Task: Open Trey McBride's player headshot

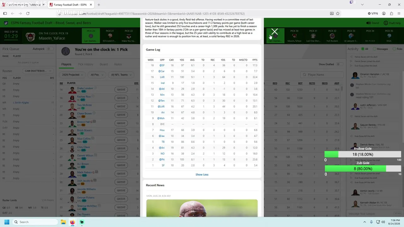Action: click(x=72, y=107)
